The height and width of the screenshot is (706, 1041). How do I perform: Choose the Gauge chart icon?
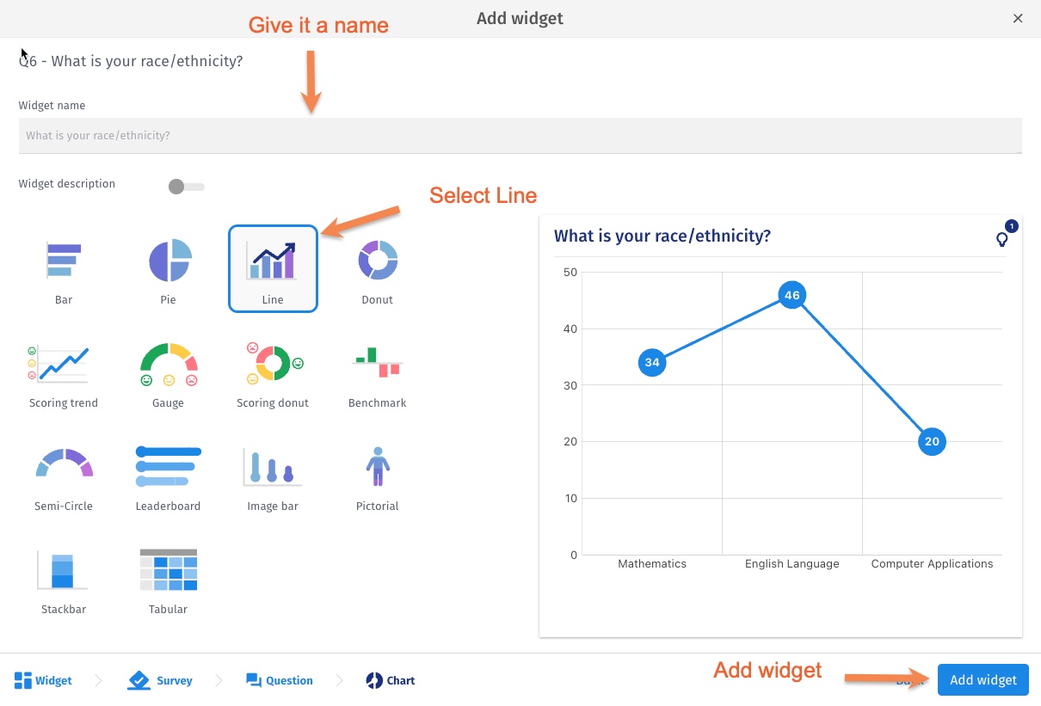pos(169,365)
